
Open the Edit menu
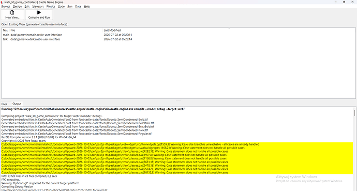click(27, 7)
